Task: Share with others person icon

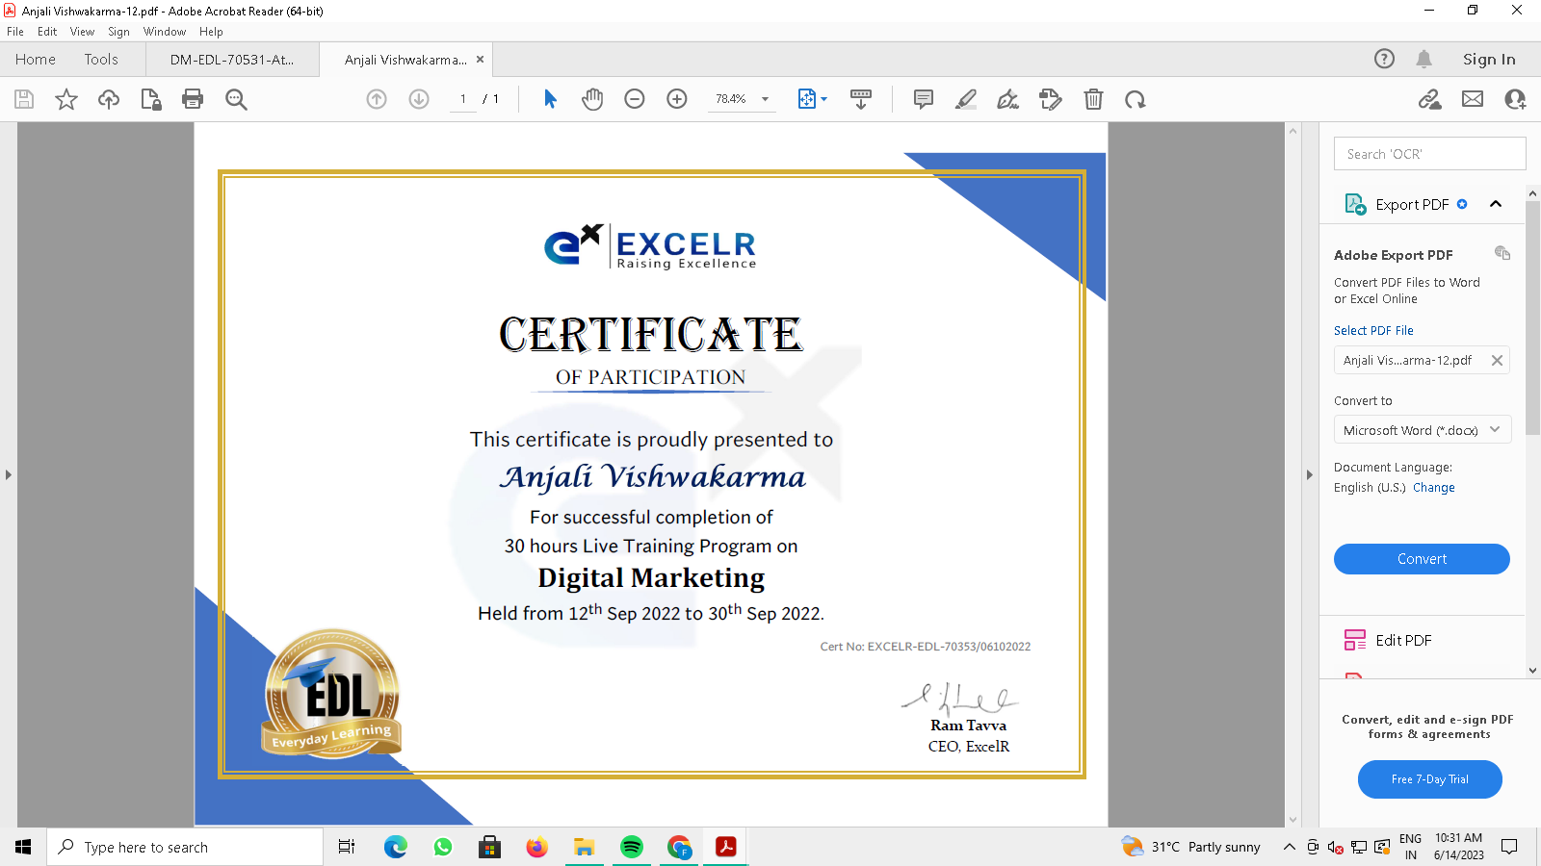Action: click(1515, 99)
